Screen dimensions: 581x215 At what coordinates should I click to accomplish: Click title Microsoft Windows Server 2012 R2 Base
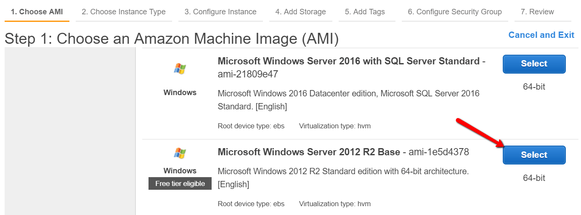[x=309, y=152]
